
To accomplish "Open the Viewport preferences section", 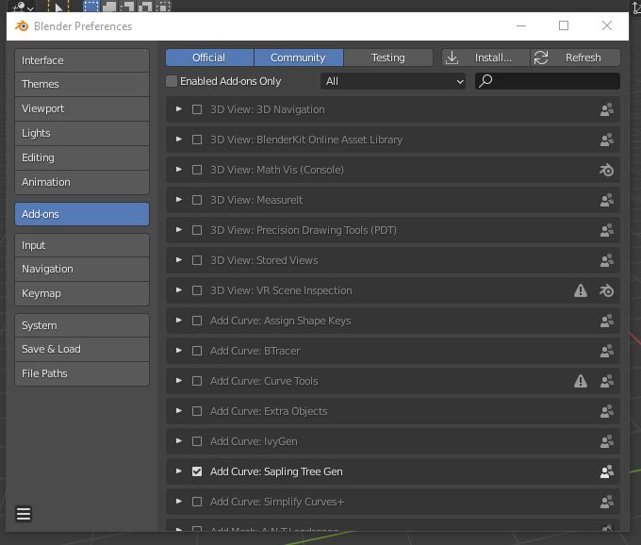I will (82, 108).
